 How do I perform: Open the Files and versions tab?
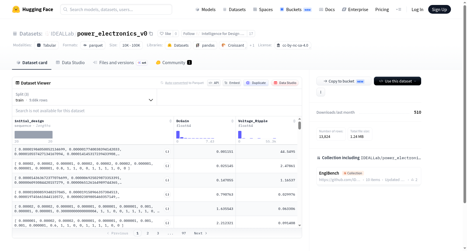[x=120, y=63]
